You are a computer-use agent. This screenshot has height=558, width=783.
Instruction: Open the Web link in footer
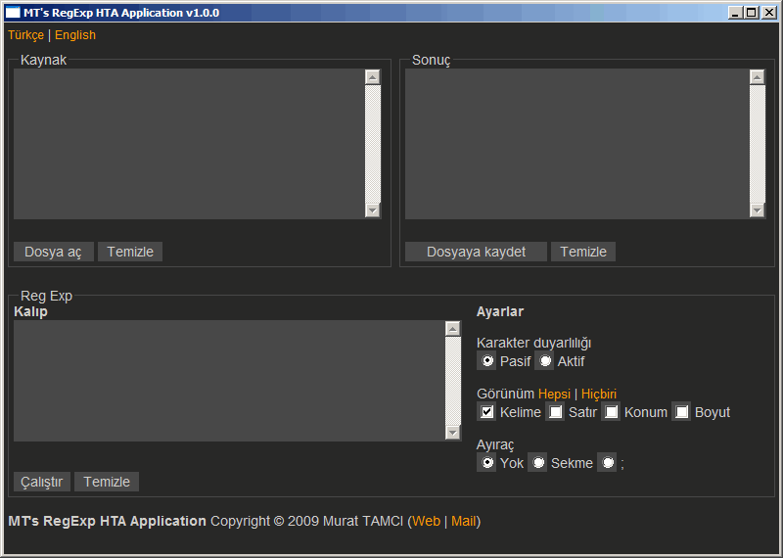(426, 522)
